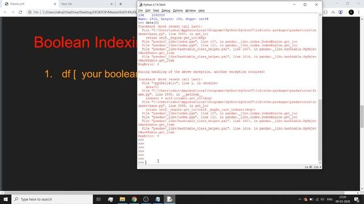364x204 pixels.
Task: Click the first 'KeyError: 0' line in the Shell
Action: (148, 64)
